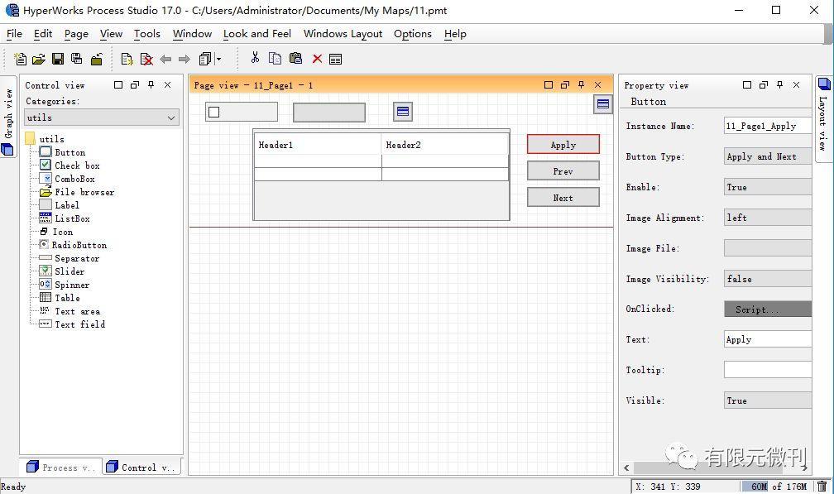Switch to the Control v.. bottom tab
Image resolution: width=834 pixels, height=494 pixels.
[x=141, y=467]
